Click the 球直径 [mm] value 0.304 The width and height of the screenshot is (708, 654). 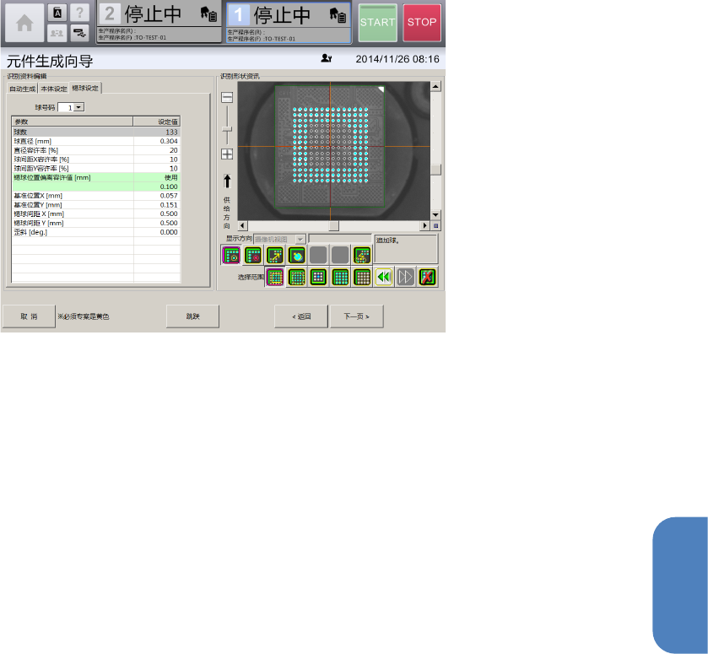click(157, 142)
